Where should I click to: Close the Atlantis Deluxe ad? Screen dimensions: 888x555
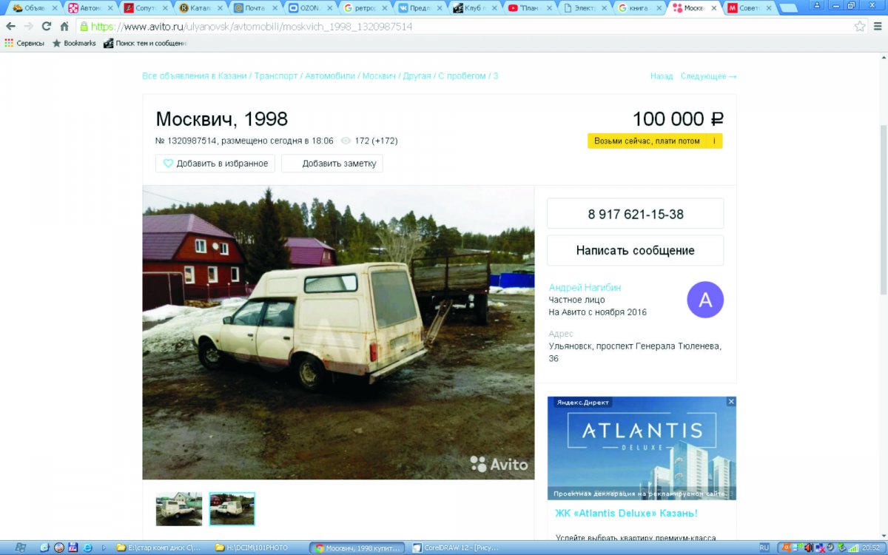point(731,402)
